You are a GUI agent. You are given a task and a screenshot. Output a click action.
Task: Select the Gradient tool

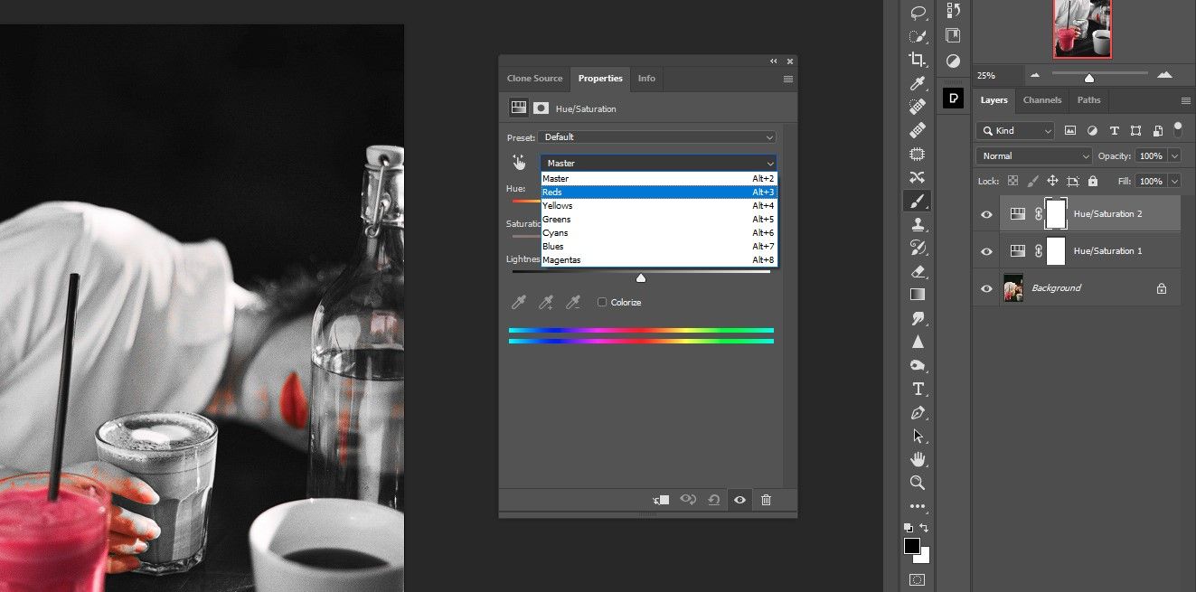pyautogui.click(x=918, y=295)
